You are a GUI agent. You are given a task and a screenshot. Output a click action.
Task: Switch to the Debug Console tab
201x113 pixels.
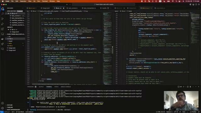coord(66,87)
